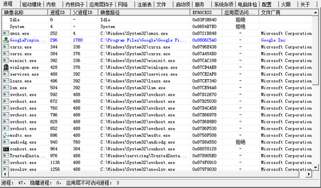Click status bar text 隐藏进程: 0

tap(45, 182)
